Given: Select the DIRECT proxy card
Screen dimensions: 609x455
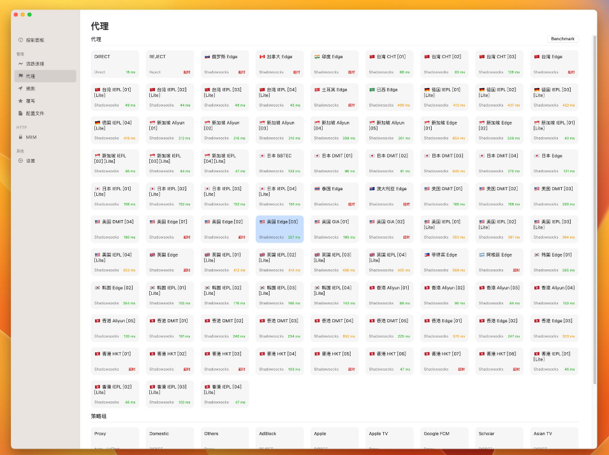Looking at the screenshot, I should coord(115,64).
